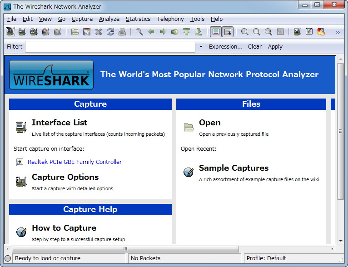Click the Clear filter button
Viewport: 348px width, 267px height.
click(255, 47)
